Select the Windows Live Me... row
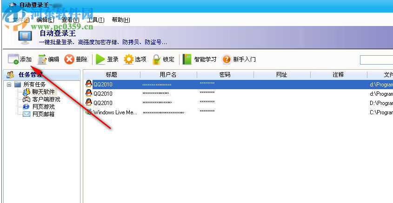The image size is (393, 203). [x=238, y=112]
